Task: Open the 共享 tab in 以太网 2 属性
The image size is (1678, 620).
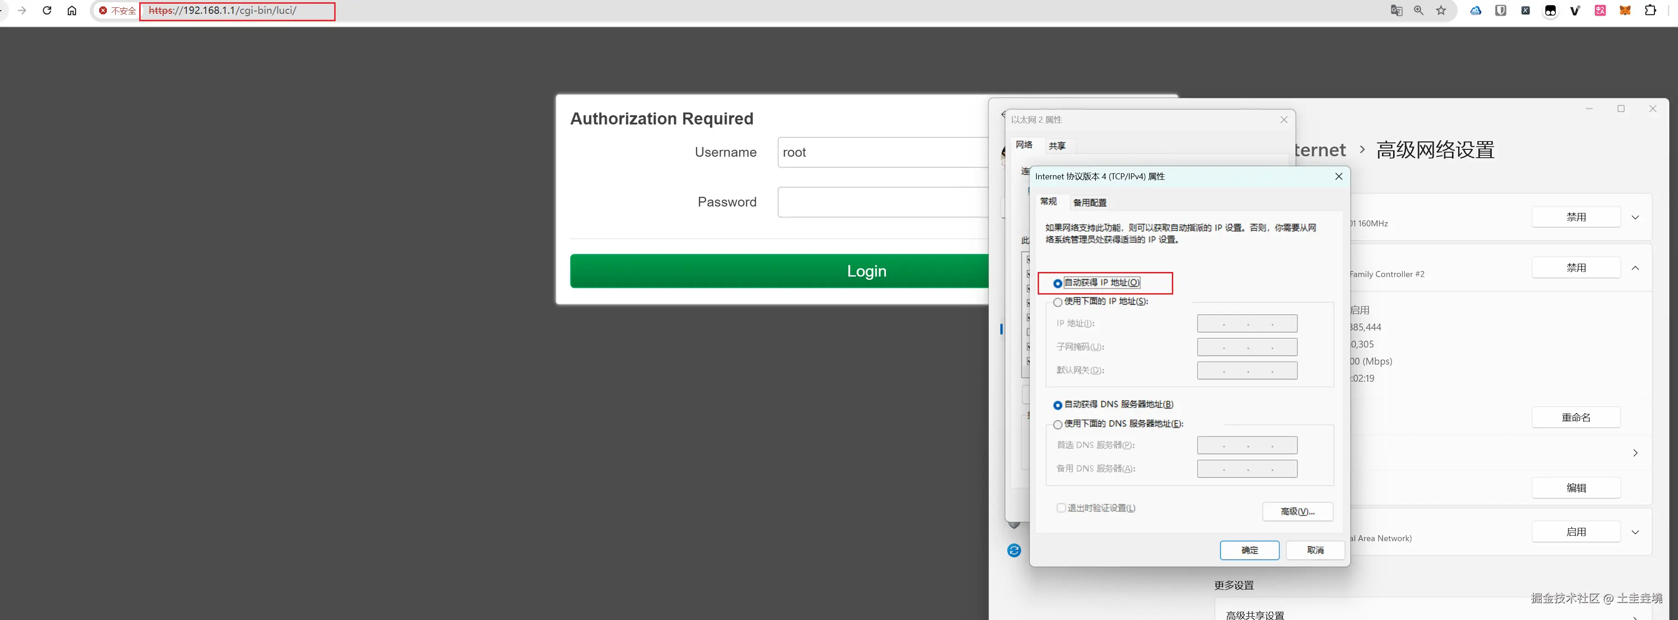Action: [x=1057, y=146]
